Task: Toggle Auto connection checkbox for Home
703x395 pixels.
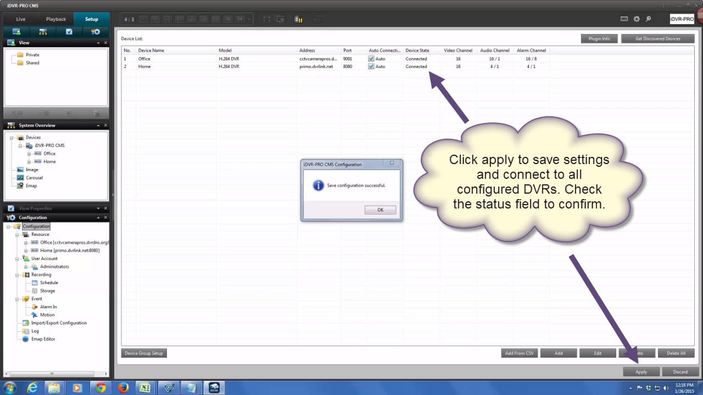Action: pyautogui.click(x=371, y=66)
